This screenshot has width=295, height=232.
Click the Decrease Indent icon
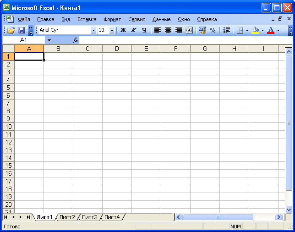point(226,30)
